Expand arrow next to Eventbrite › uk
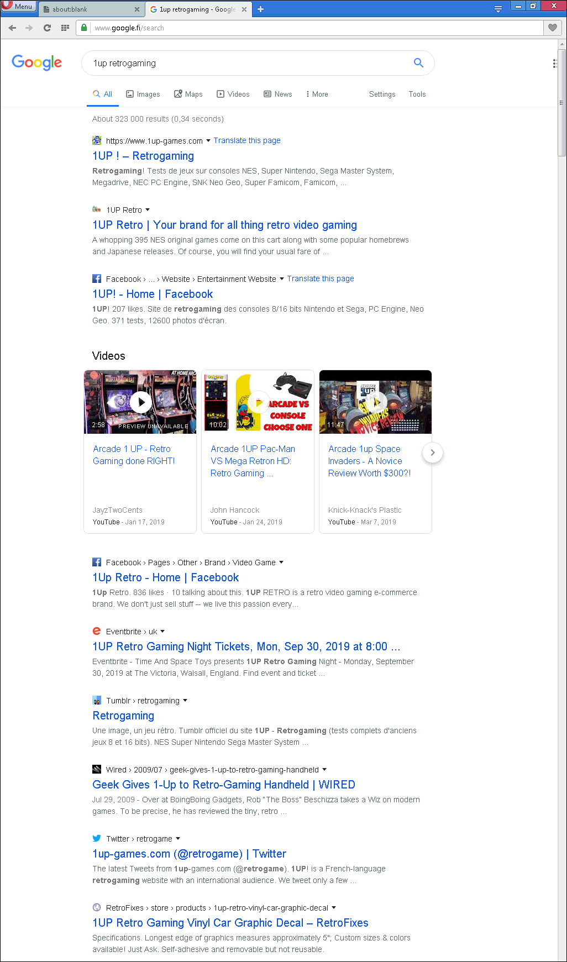Image resolution: width=567 pixels, height=962 pixels. [162, 631]
